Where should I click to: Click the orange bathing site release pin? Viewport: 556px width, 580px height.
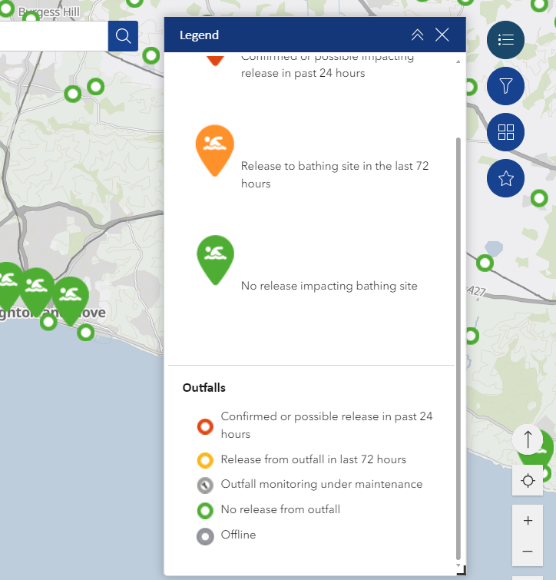click(215, 147)
